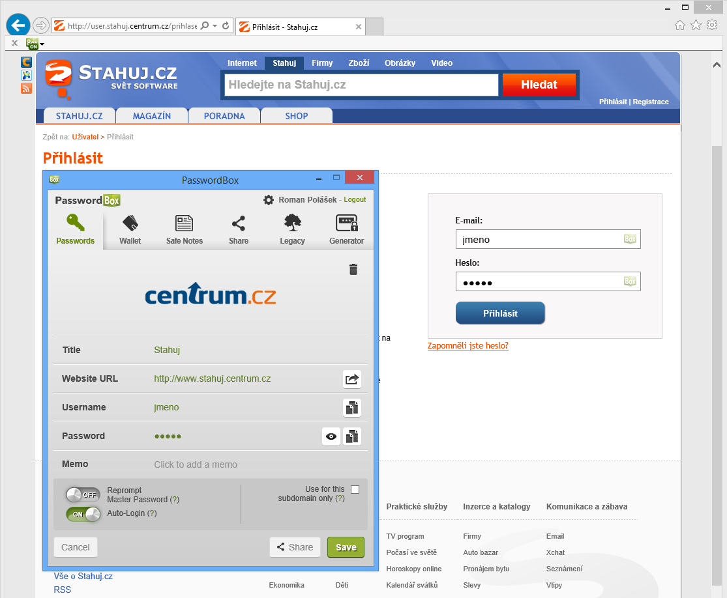Select the Obrázky search tab
Viewport: 727px width, 598px height.
click(x=400, y=63)
